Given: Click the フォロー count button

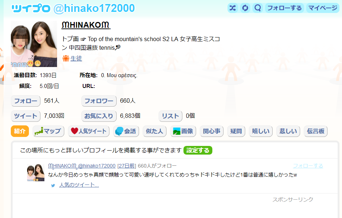Looking at the screenshot, I should click(26, 101).
